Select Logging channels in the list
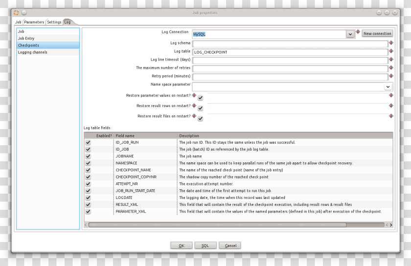This screenshot has width=411, height=266. pos(48,52)
